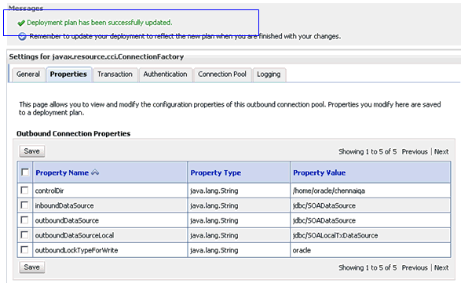Sort by Property Value column header

(x=320, y=173)
